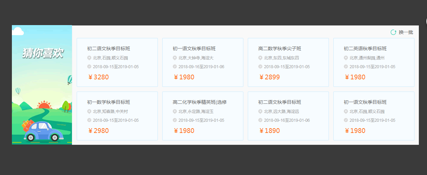Click location pin icon next to 北京,知春路,中关村
427x175 pixels.
[x=89, y=112]
